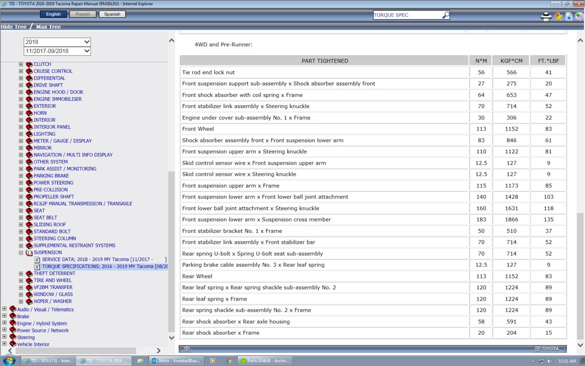Screen dimensions: 585x366
Task: Click the Toyota logo in the footer bar
Action: pyautogui.click(x=547, y=349)
